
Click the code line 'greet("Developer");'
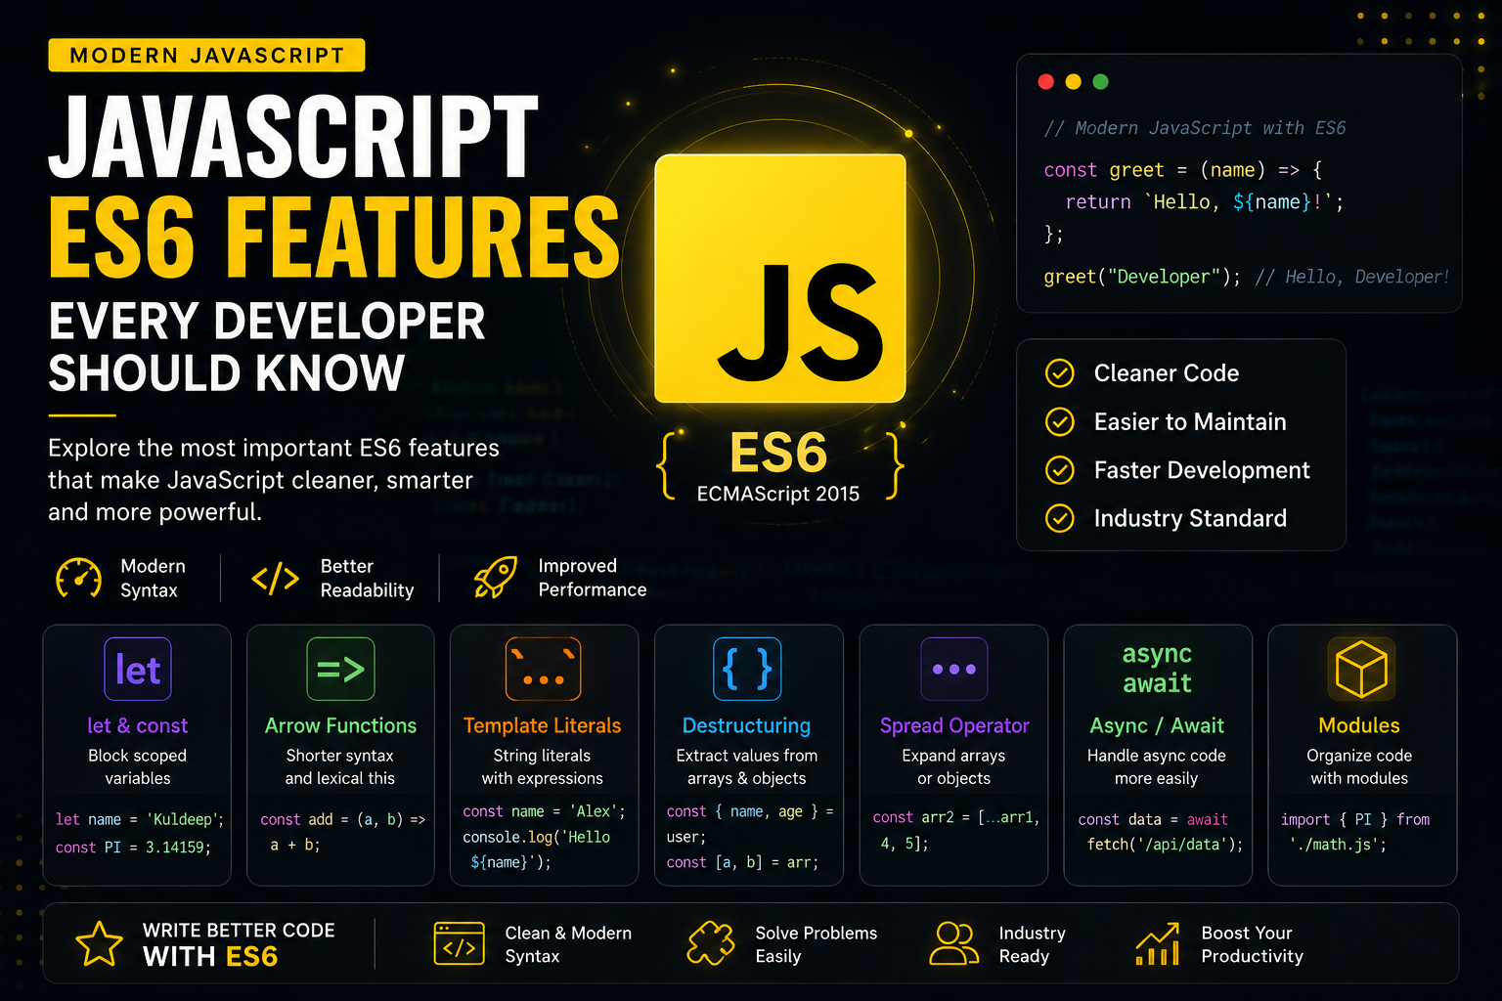click(x=1142, y=277)
